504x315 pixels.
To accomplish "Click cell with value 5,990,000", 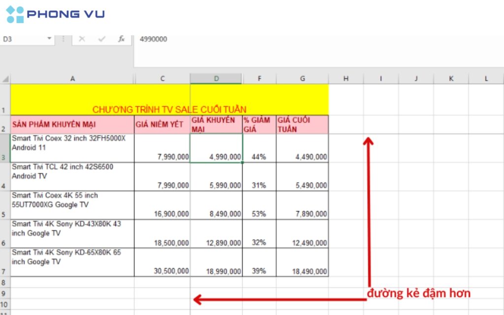I will pos(217,177).
